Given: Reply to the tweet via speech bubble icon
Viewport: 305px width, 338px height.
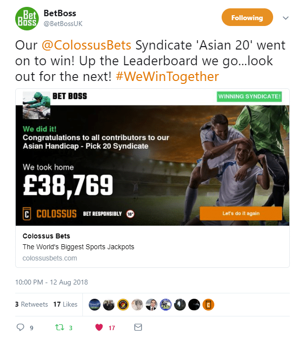Looking at the screenshot, I should point(20,327).
